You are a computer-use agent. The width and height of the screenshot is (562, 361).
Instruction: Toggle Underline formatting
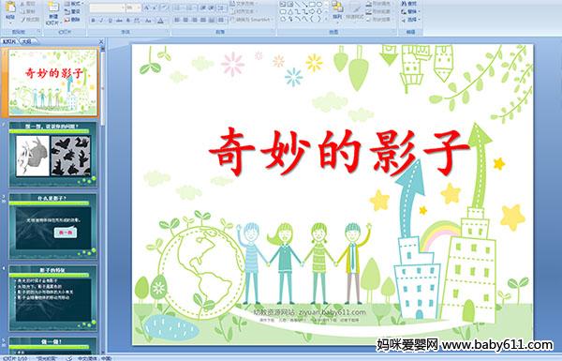(x=110, y=21)
